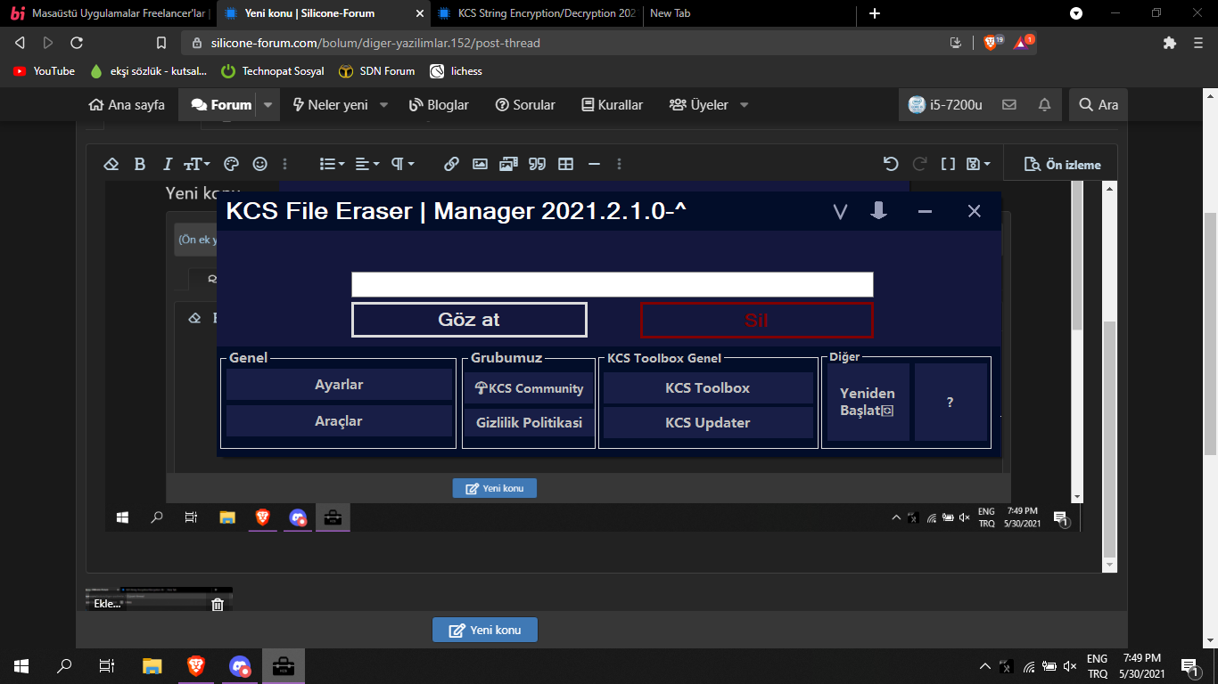This screenshot has width=1218, height=684.
Task: Switch to the KCS String Encryption tab
Action: tap(536, 13)
